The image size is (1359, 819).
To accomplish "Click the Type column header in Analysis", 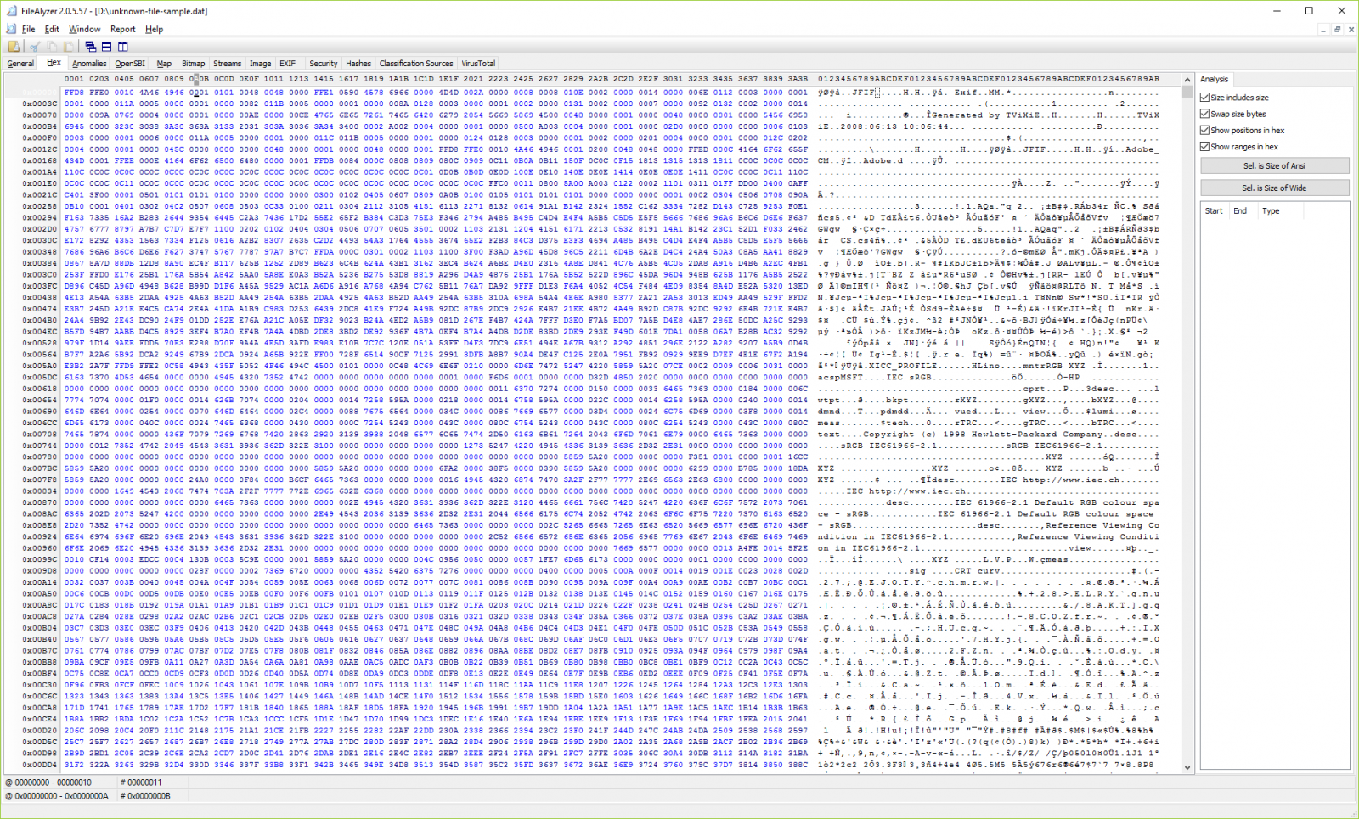I will (1271, 211).
